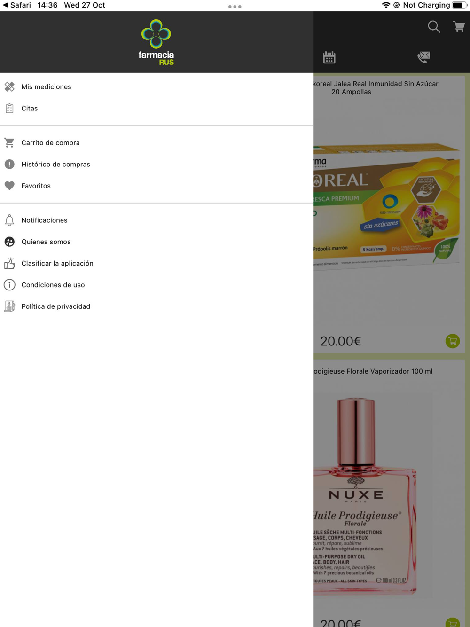Viewport: 470px width, 627px height.
Task: Tap the bandage icon beside Mis mediciones
Action: click(x=9, y=86)
